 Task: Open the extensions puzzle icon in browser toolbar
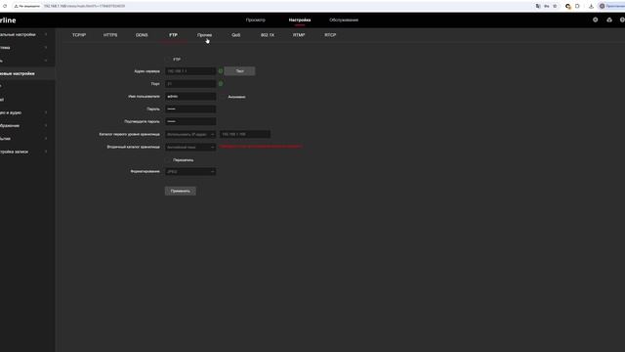click(577, 6)
